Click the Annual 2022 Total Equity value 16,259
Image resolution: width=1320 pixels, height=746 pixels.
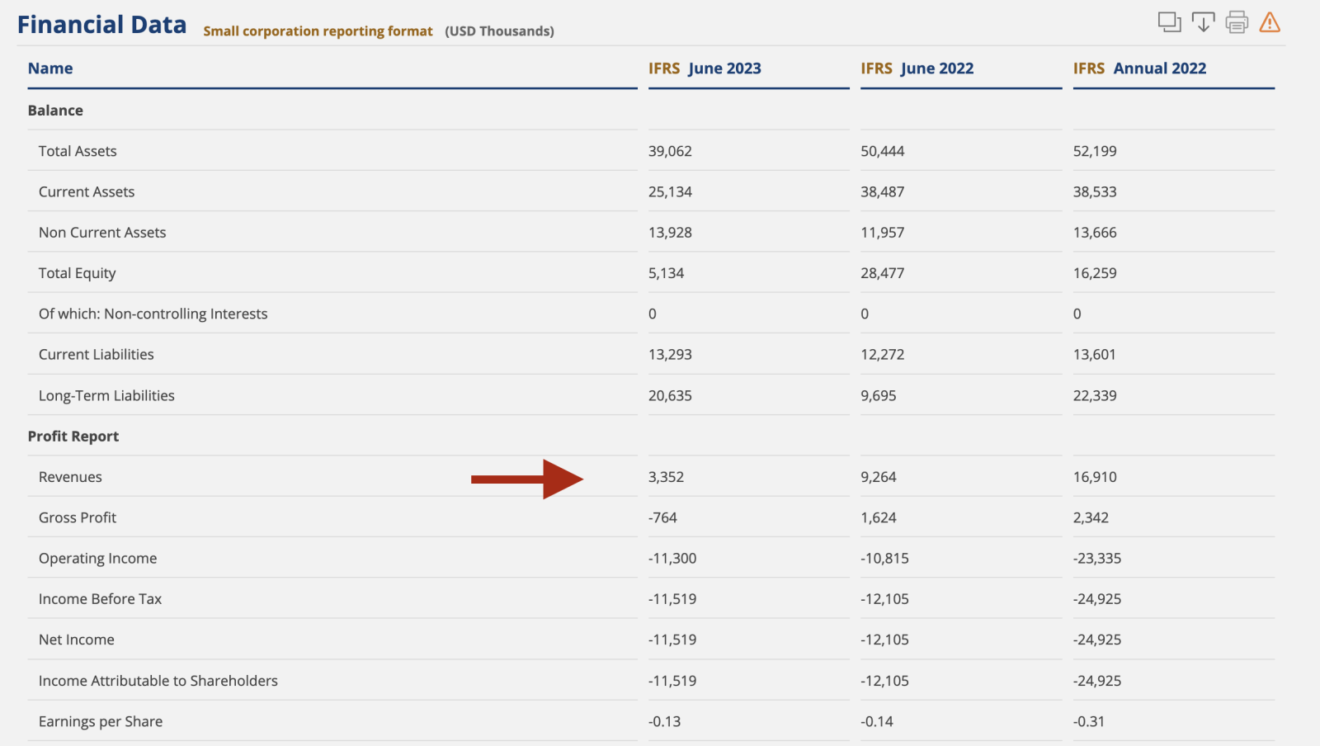click(1095, 273)
